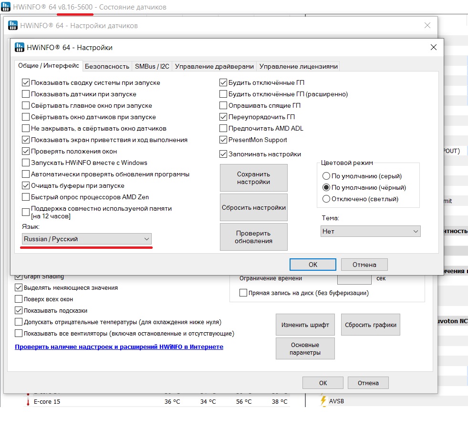Click Сохранить настройки button

coord(253,178)
